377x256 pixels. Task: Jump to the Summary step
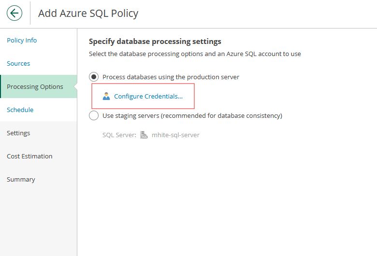click(x=21, y=179)
